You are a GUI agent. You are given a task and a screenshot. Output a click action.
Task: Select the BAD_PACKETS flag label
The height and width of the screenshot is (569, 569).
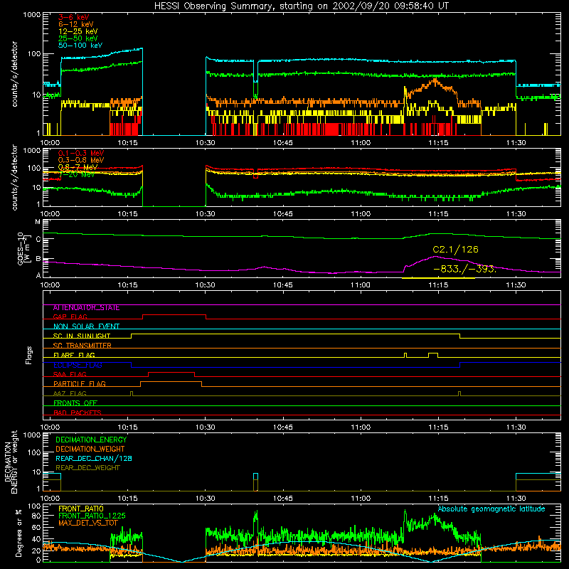coord(78,413)
